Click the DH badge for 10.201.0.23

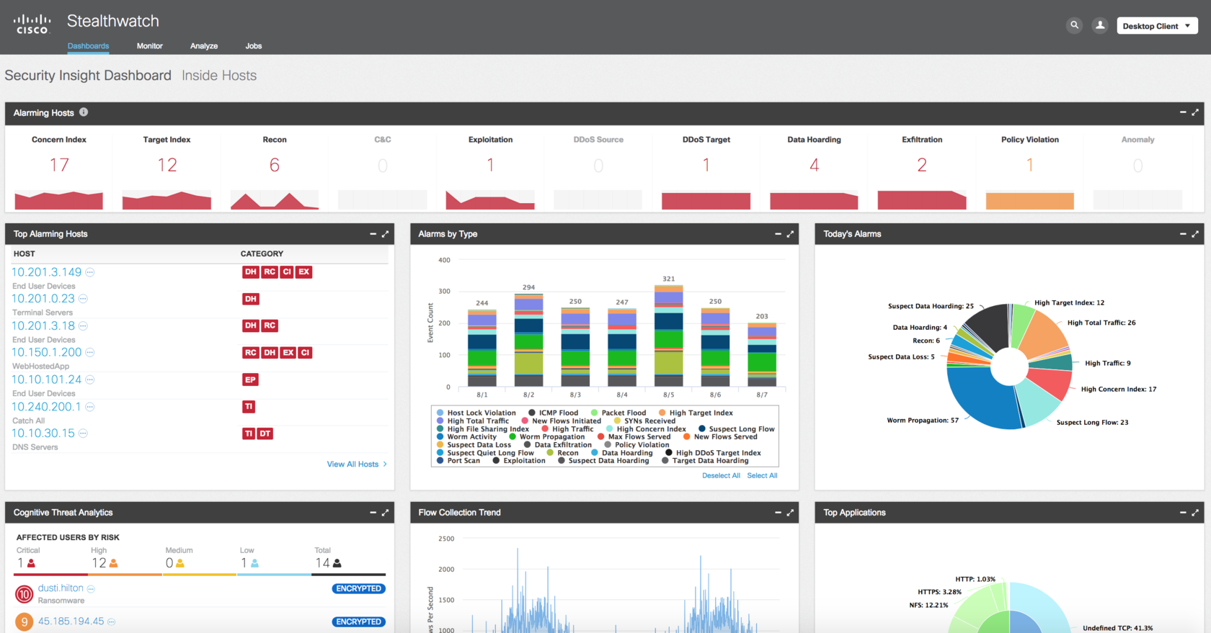(250, 299)
